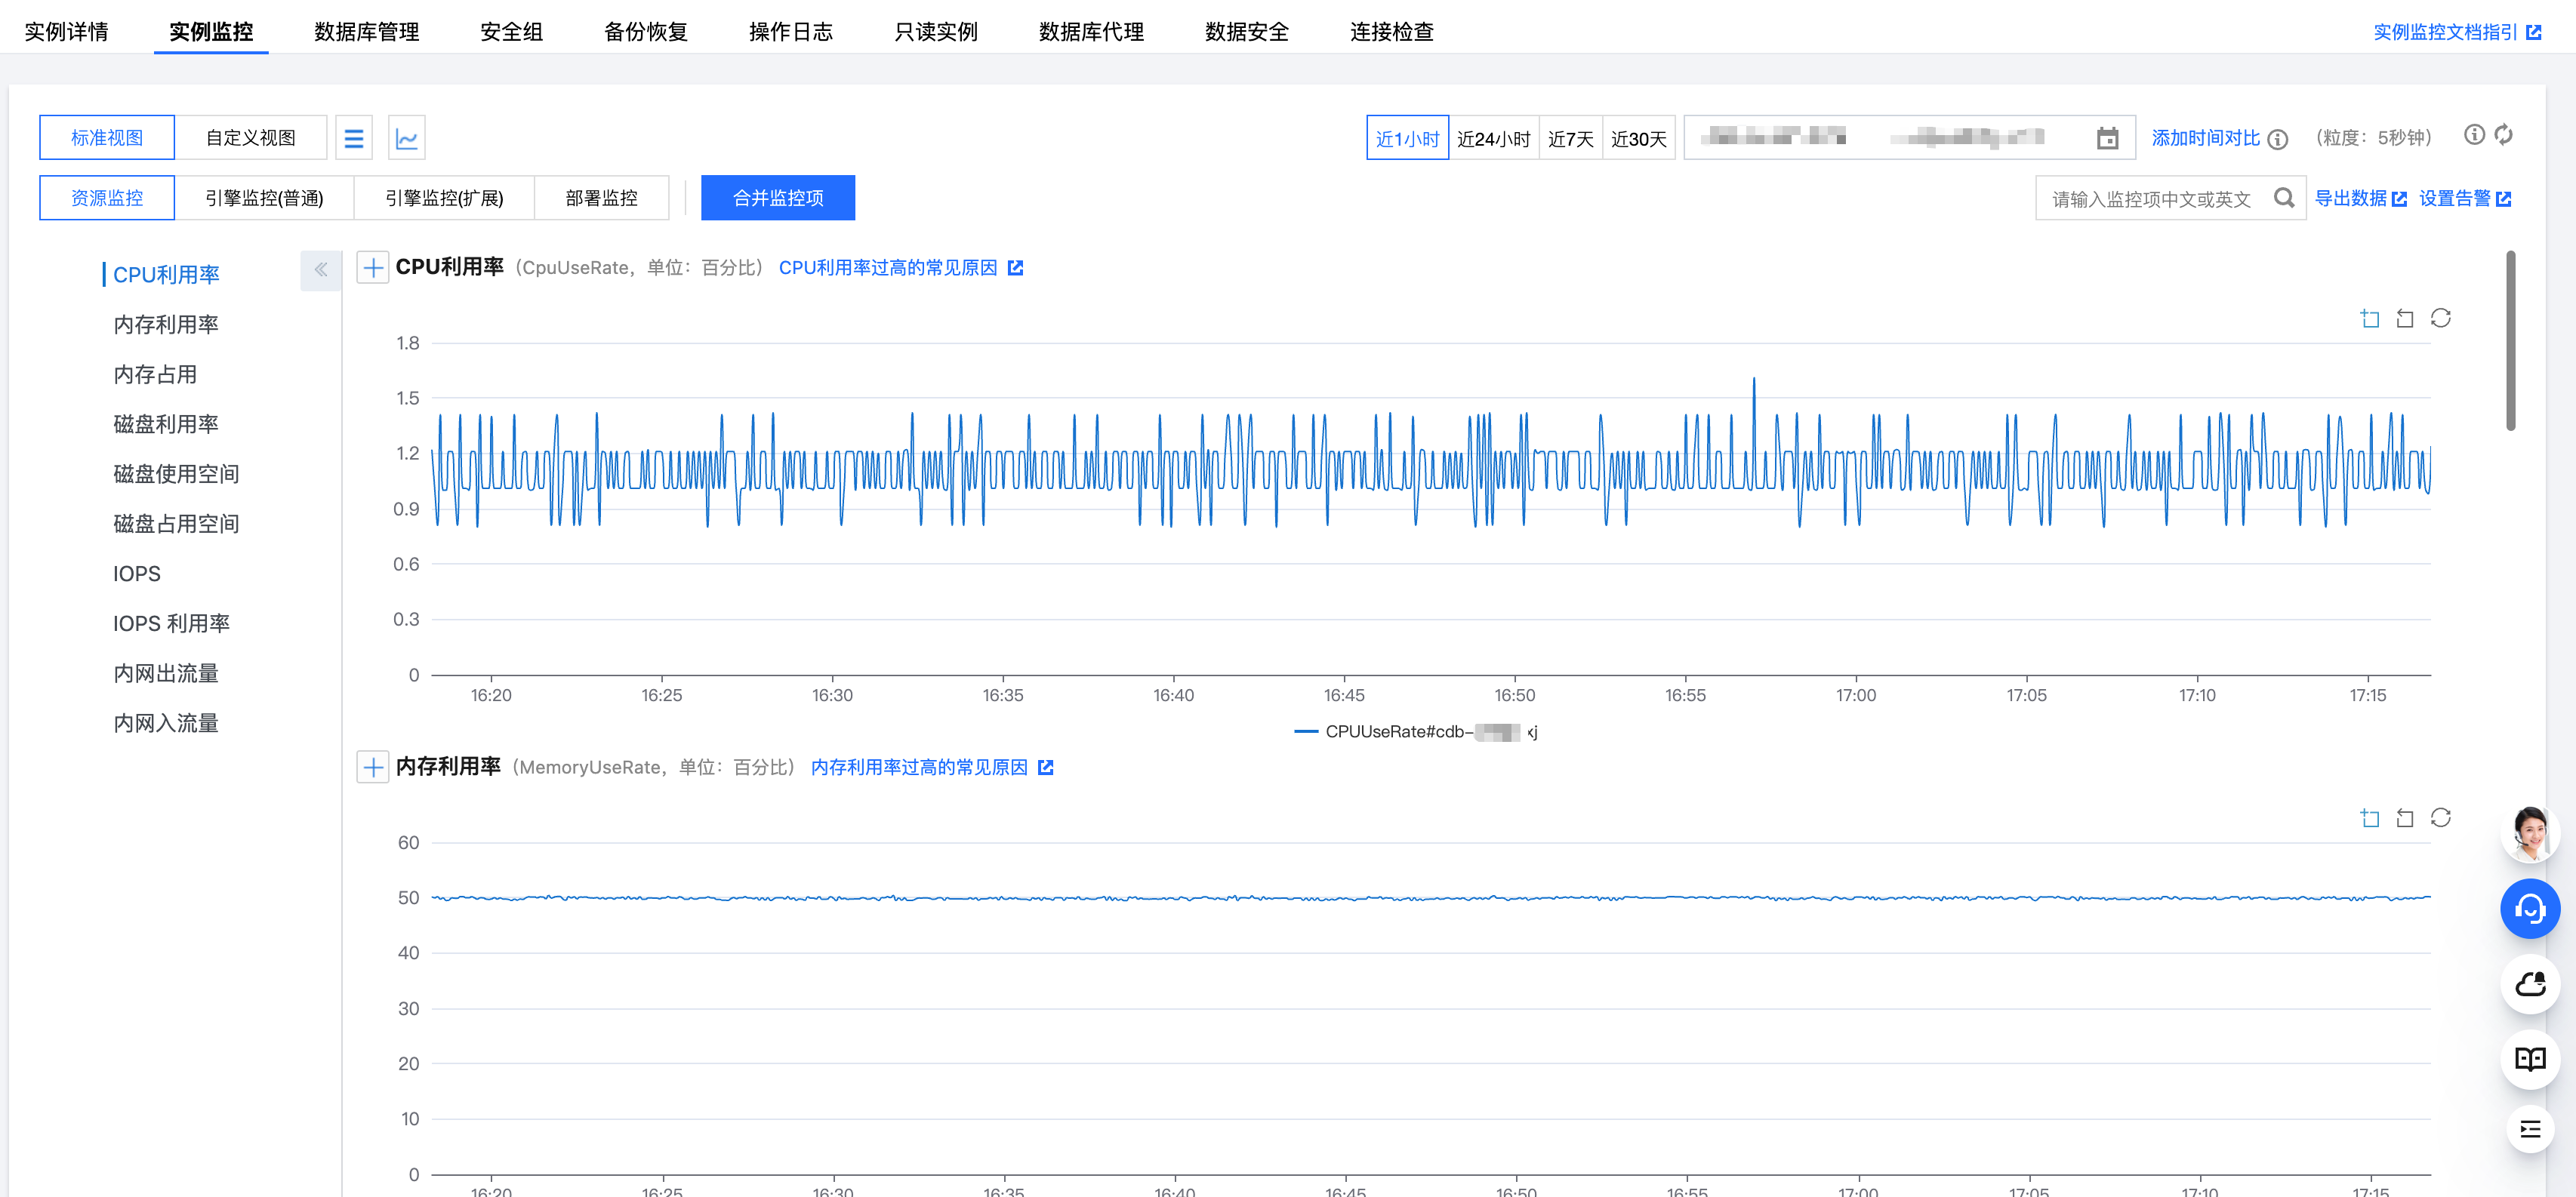Click the page vertical scrollbar
This screenshot has width=2576, height=1197.
click(x=2510, y=340)
